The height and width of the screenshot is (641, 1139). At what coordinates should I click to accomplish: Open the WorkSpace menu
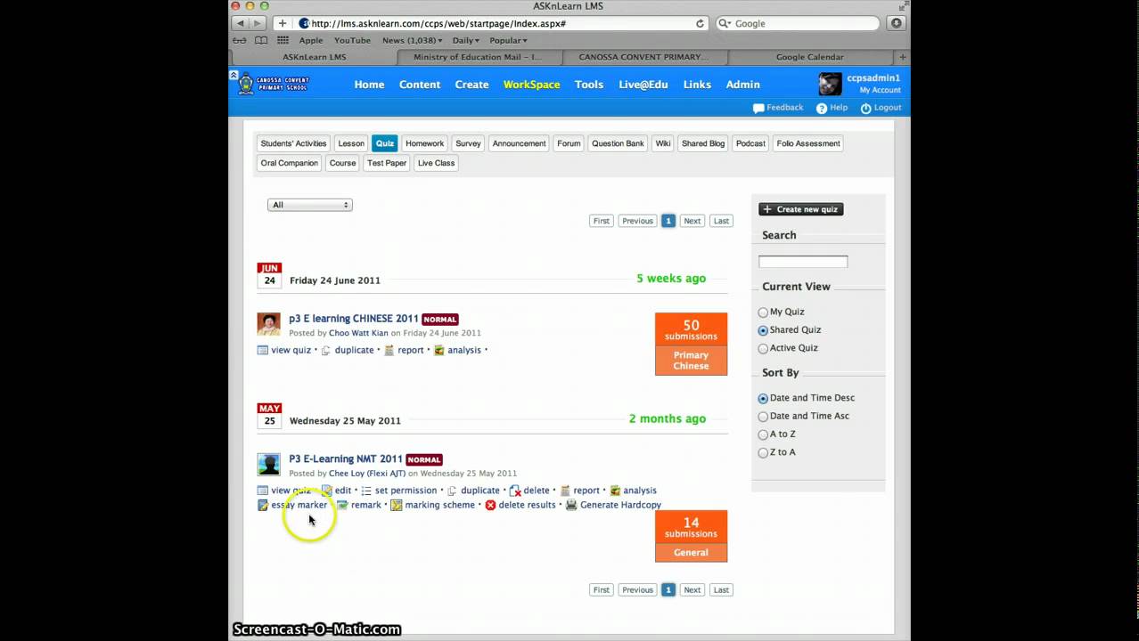[531, 85]
